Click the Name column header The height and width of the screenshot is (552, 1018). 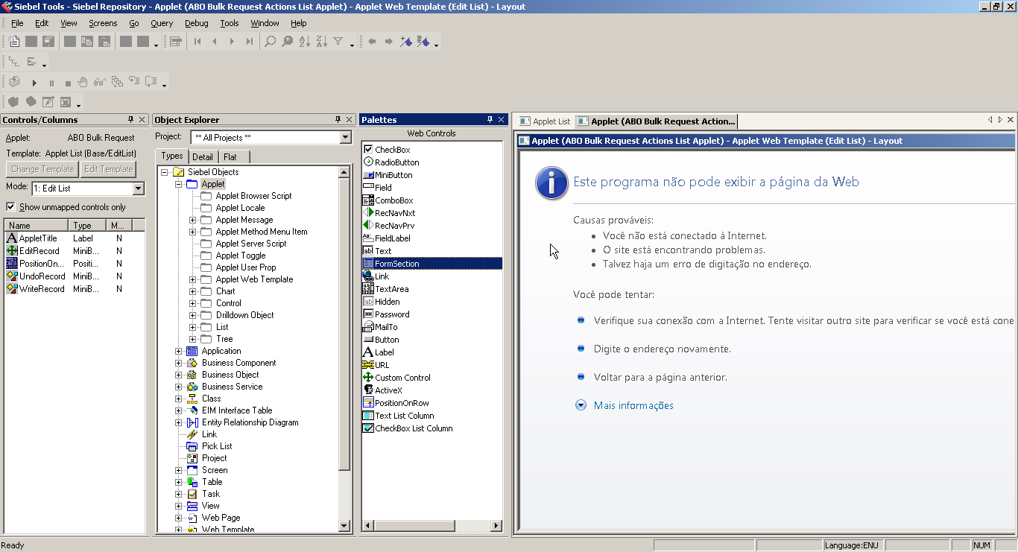coord(37,225)
